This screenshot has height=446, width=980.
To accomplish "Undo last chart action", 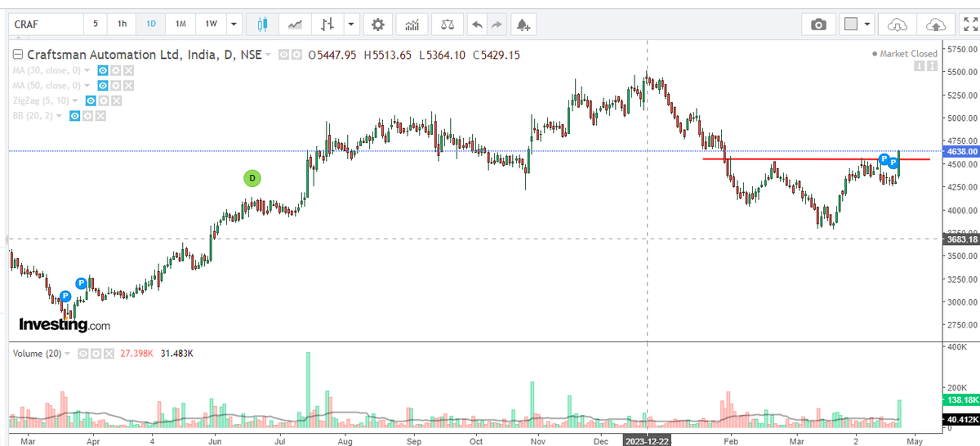I will 478,25.
